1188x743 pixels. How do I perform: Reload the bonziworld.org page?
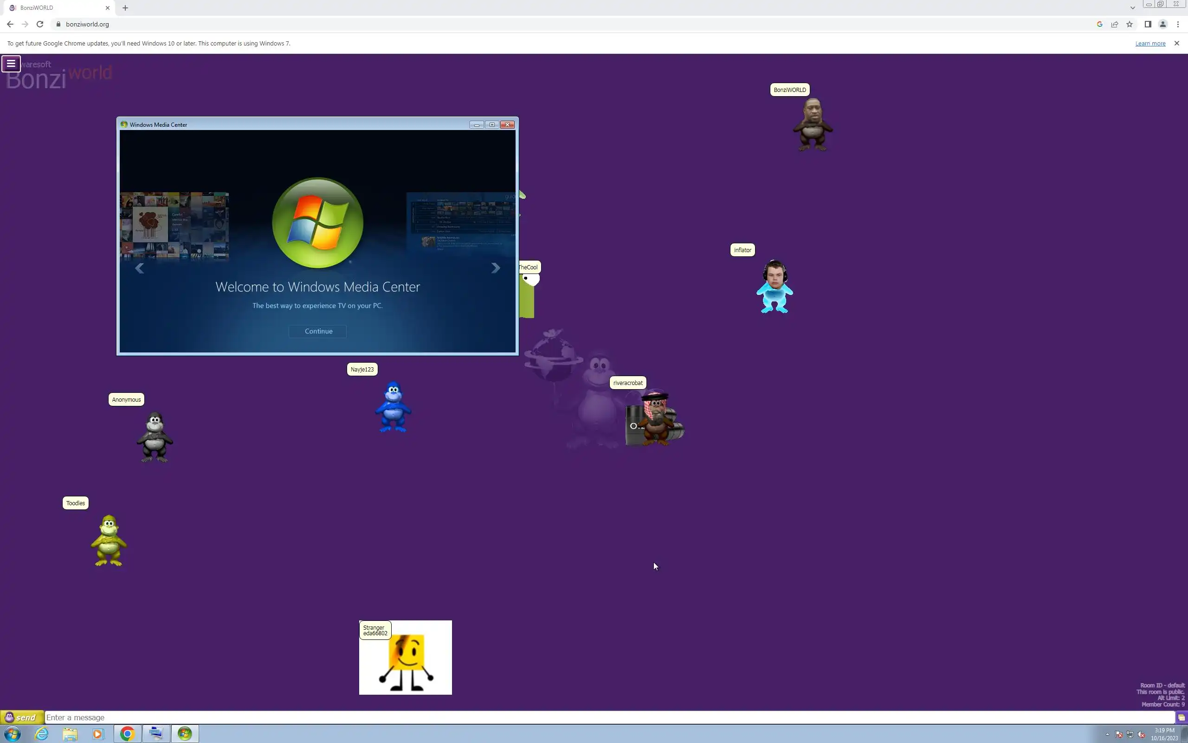(40, 24)
